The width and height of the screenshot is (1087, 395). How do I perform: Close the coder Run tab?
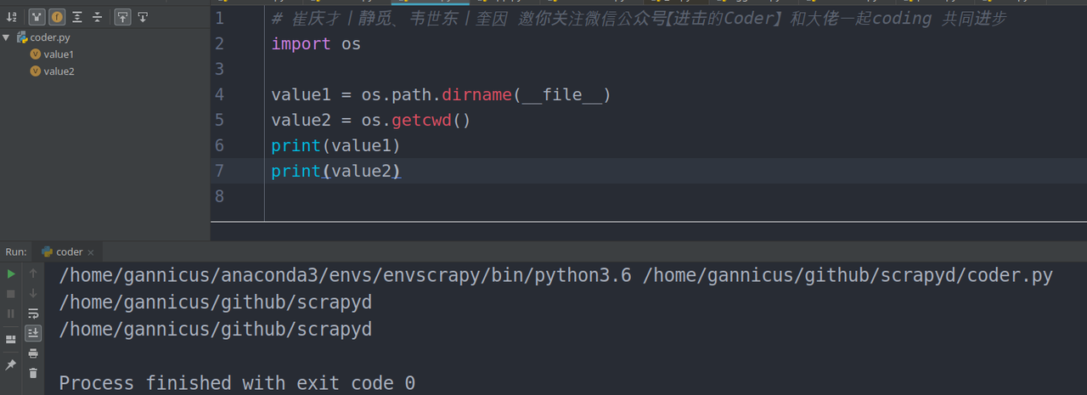[91, 252]
